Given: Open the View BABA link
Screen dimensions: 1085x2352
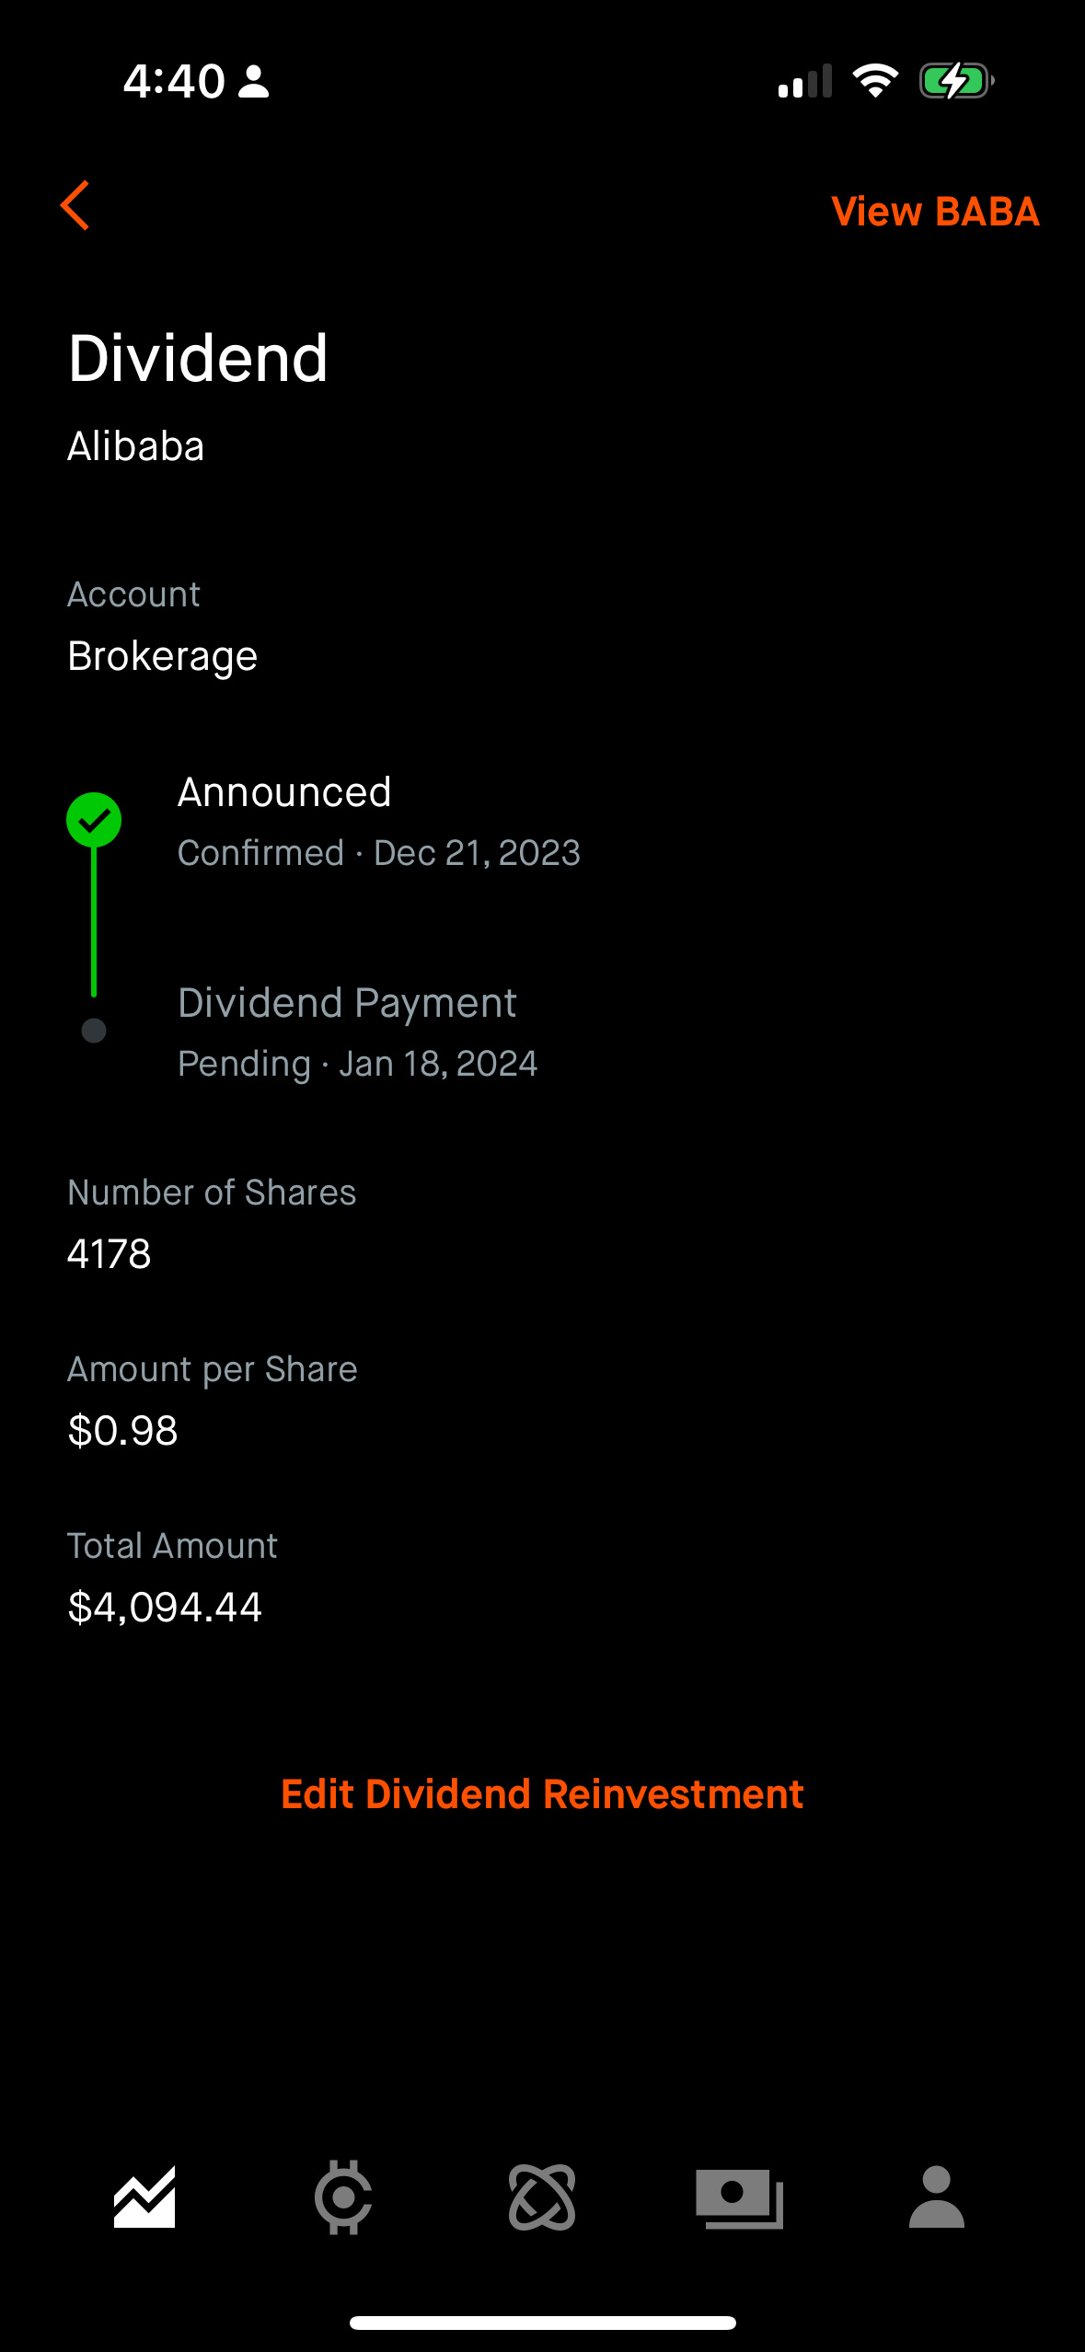Looking at the screenshot, I should point(935,212).
